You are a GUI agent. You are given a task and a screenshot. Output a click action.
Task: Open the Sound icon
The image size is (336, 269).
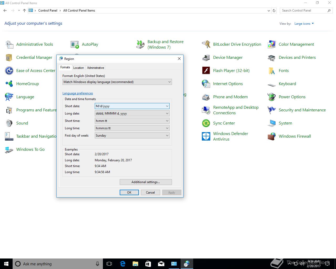9,123
